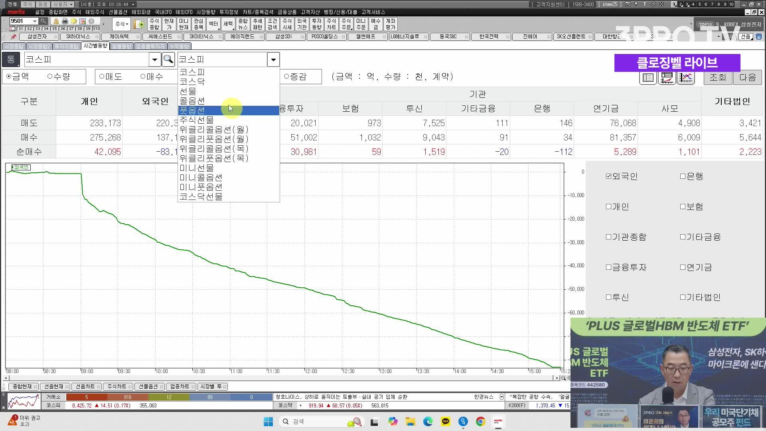
Task: Open the 주식 dropdown in toolbar
Action: click(122, 24)
